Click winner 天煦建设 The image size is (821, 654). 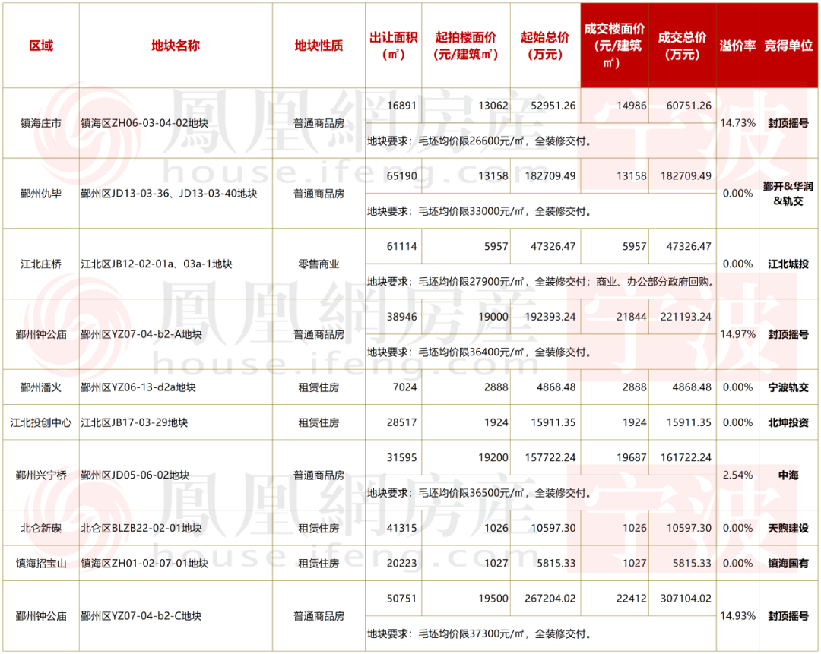point(788,529)
